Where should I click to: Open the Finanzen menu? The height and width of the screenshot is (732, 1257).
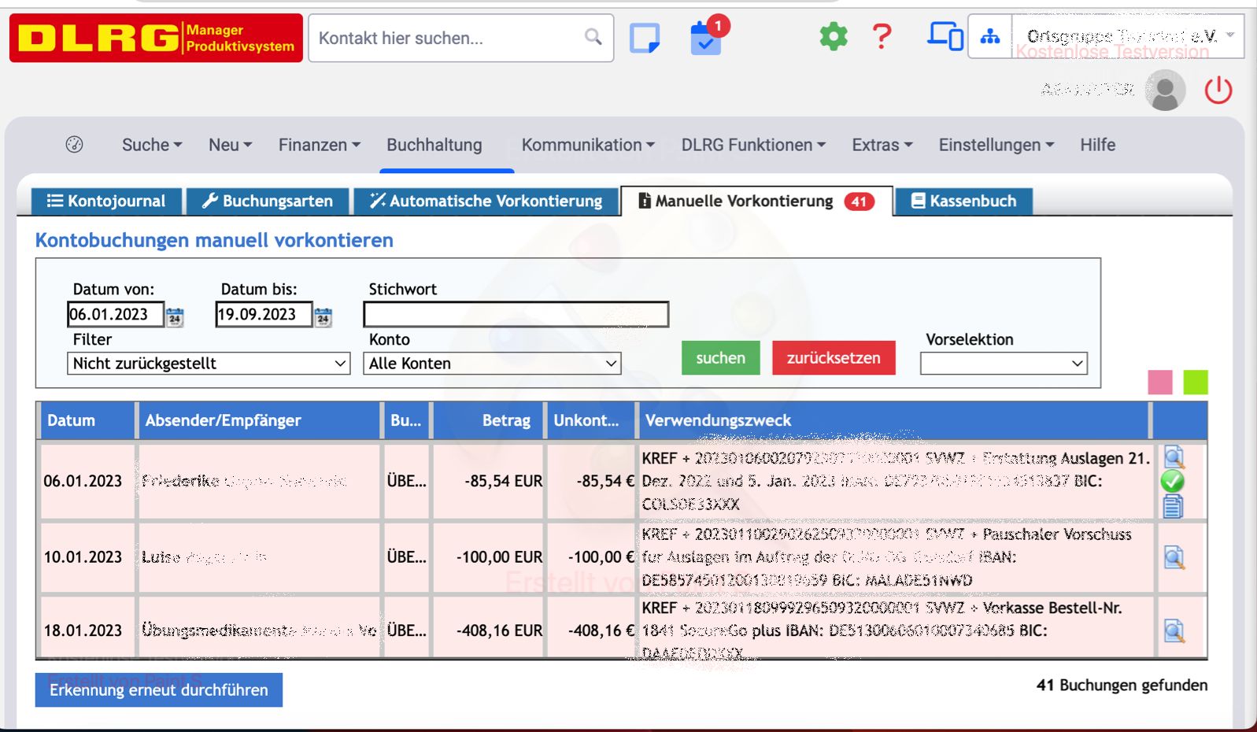coord(319,145)
